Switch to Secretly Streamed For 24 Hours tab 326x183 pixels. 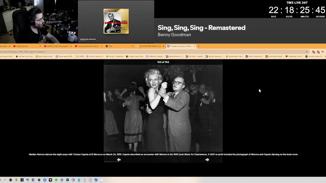point(88,46)
